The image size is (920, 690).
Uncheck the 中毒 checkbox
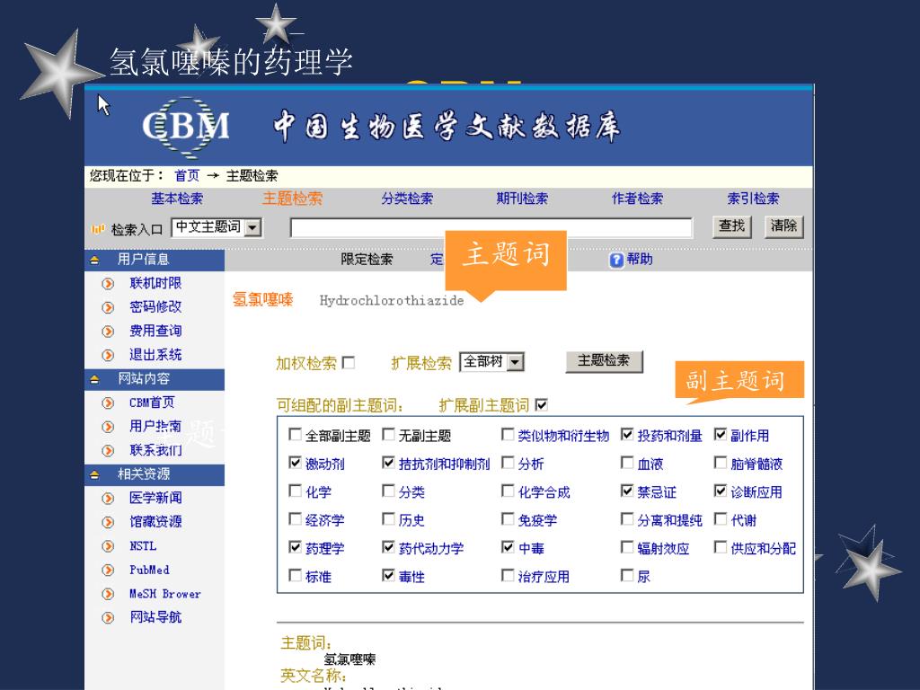pos(508,547)
